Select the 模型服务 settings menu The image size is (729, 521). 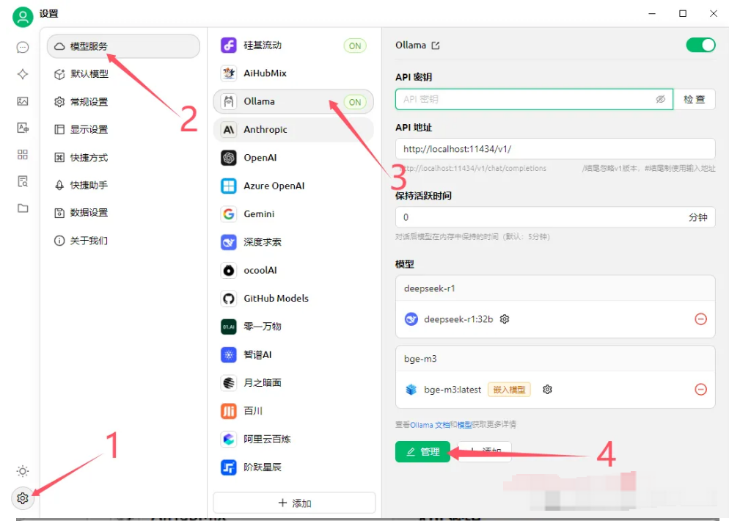point(123,46)
